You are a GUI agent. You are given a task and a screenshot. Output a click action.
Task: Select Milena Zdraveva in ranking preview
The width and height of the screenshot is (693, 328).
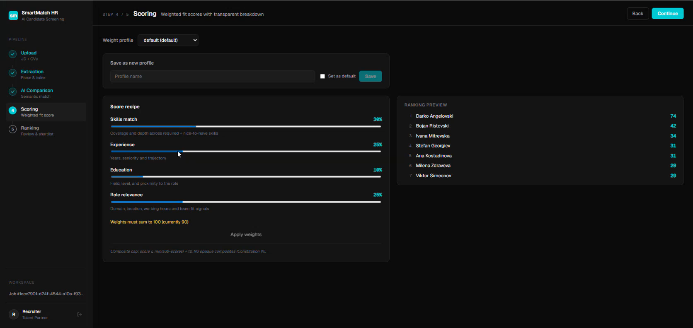[x=540, y=166]
